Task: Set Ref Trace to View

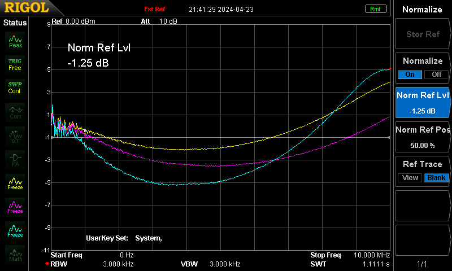Action: 410,178
